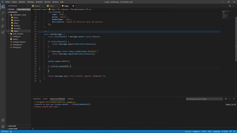This screenshot has width=237, height=133.
Task: Open the Run and Debug view
Action: [3, 26]
